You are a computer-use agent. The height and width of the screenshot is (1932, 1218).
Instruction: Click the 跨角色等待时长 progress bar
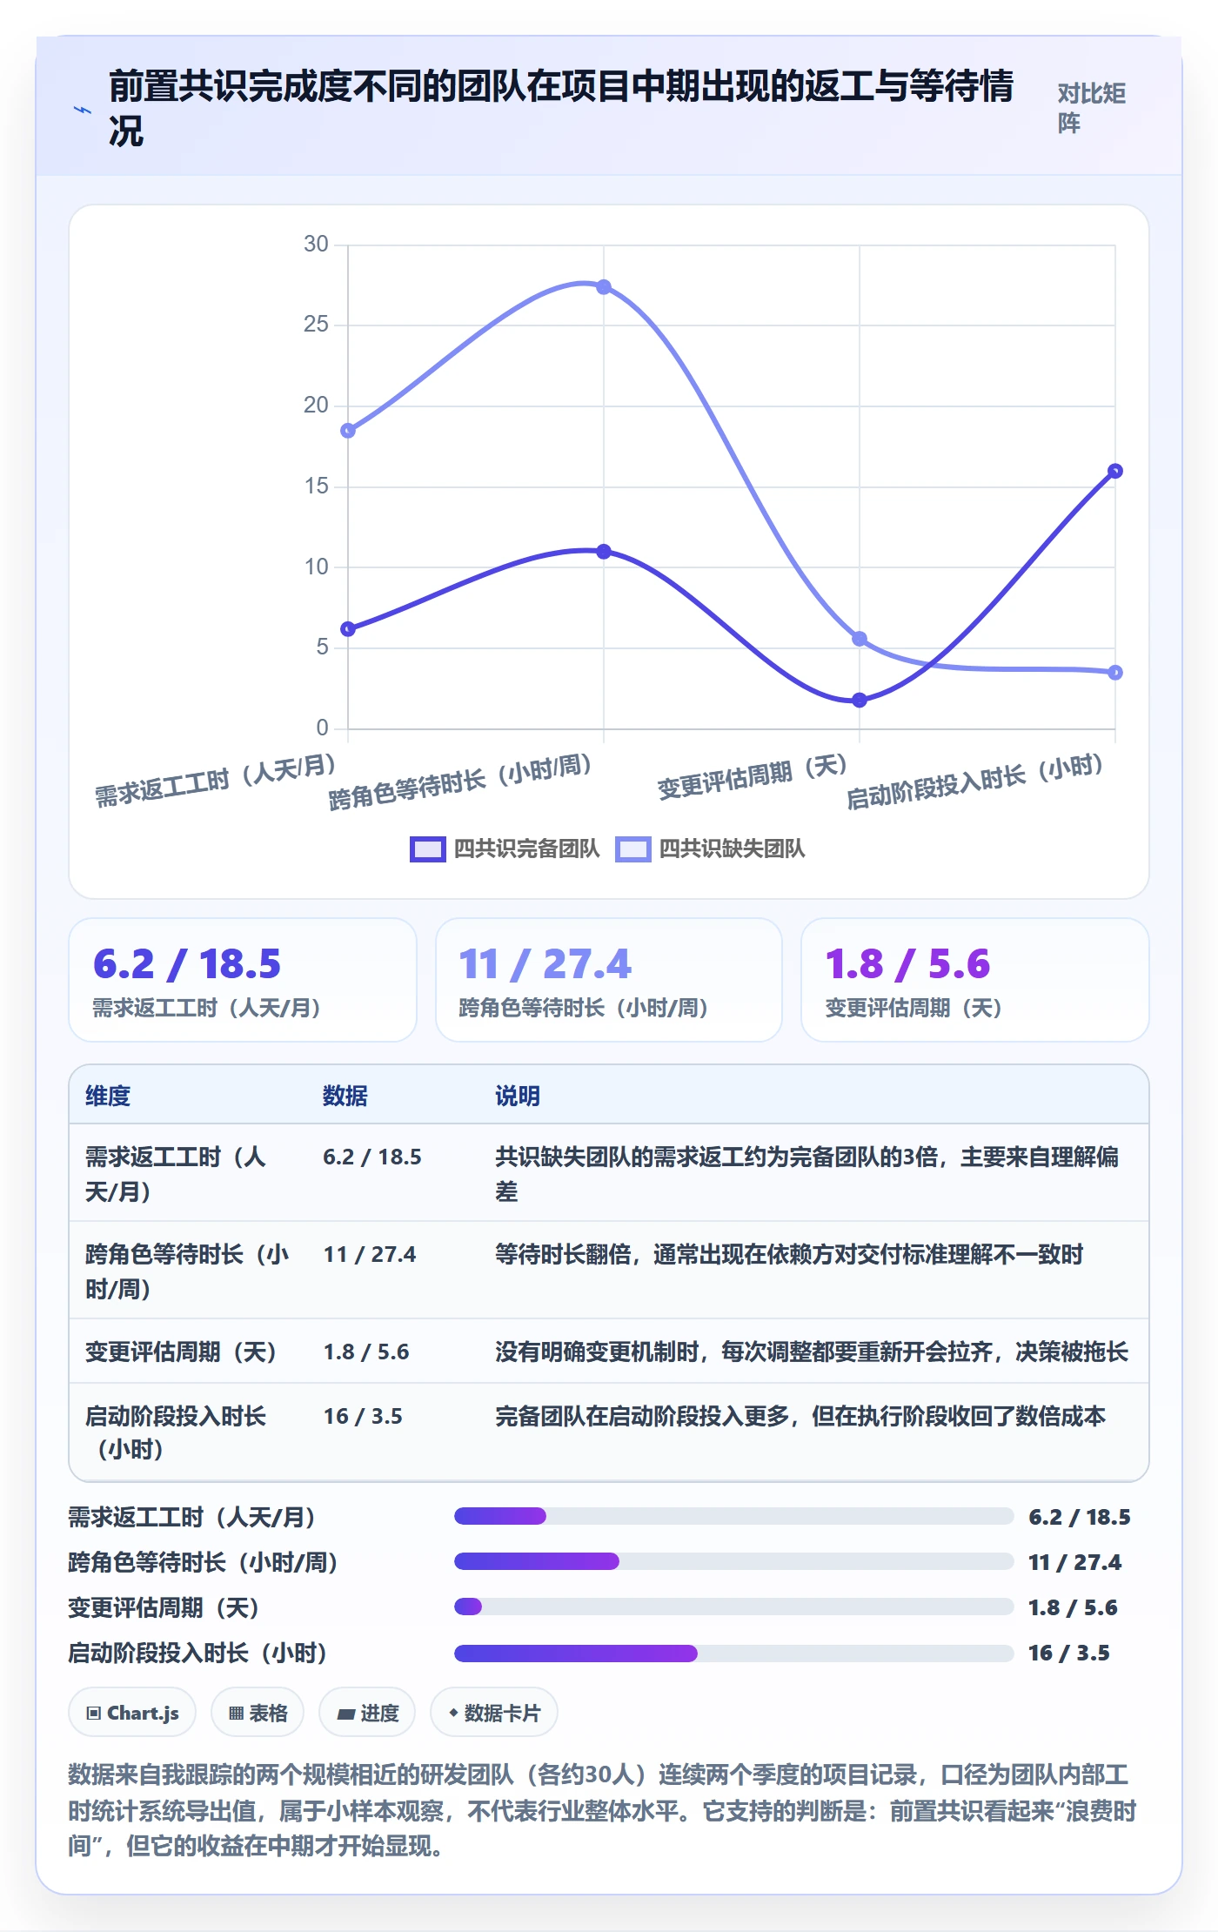click(x=734, y=1561)
